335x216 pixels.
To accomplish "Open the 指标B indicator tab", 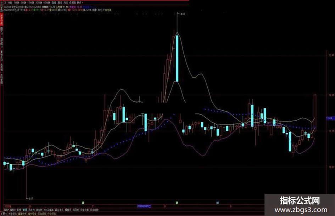I will pyautogui.click(x=13, y=210).
